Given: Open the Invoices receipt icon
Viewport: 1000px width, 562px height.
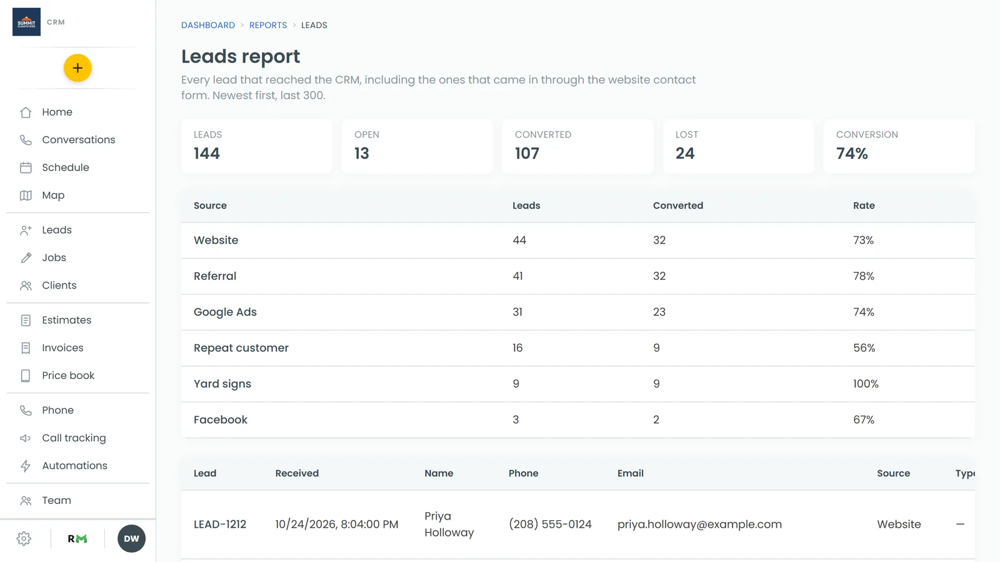Looking at the screenshot, I should [x=26, y=348].
